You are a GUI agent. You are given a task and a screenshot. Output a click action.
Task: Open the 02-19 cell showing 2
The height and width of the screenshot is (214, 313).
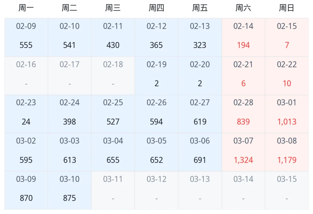(156, 76)
